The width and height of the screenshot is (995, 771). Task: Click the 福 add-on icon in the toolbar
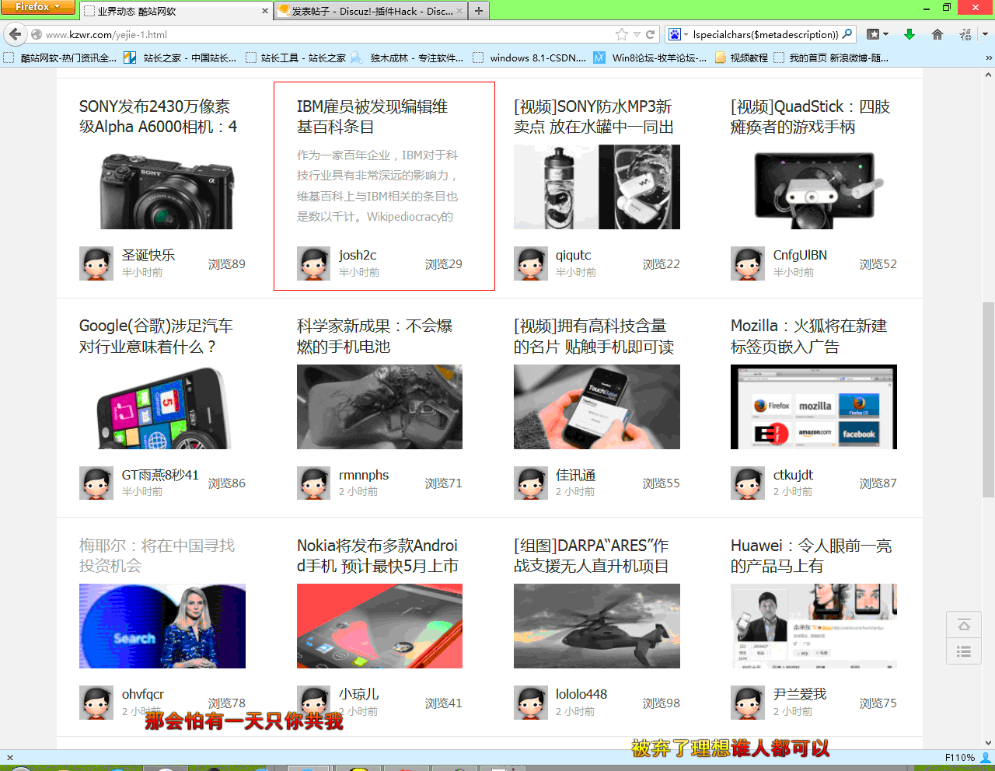pyautogui.click(x=966, y=34)
